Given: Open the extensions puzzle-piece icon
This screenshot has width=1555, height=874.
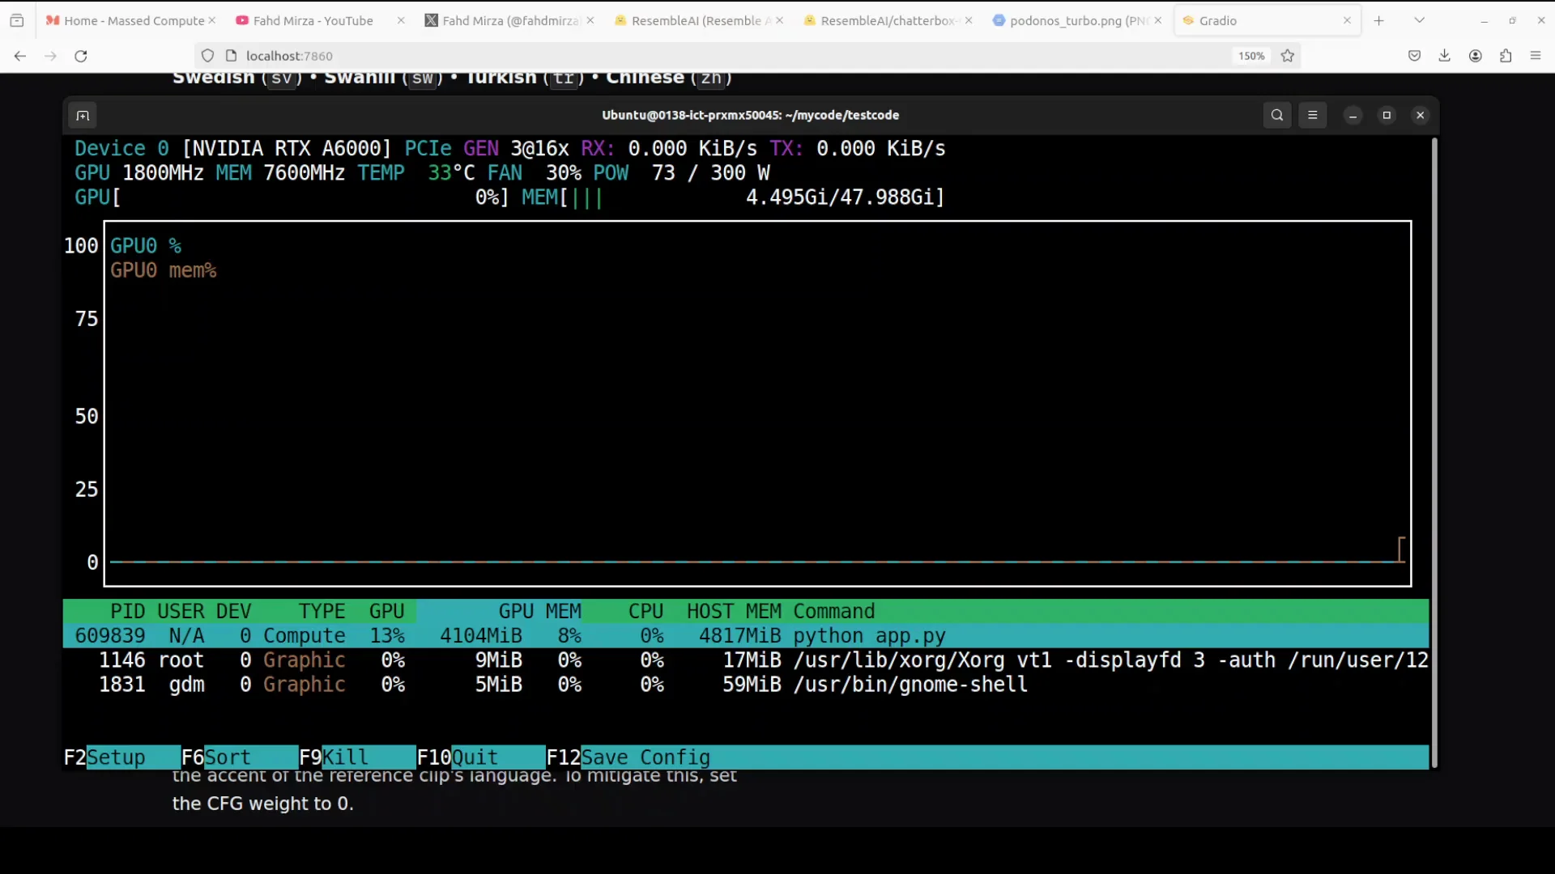Looking at the screenshot, I should [x=1506, y=55].
